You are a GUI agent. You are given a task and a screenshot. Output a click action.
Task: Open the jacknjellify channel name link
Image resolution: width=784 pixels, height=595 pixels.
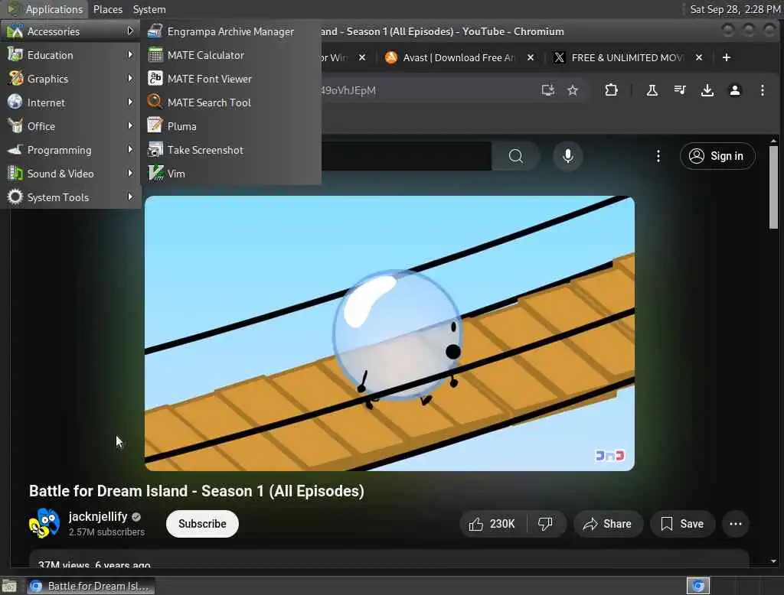[x=98, y=516]
